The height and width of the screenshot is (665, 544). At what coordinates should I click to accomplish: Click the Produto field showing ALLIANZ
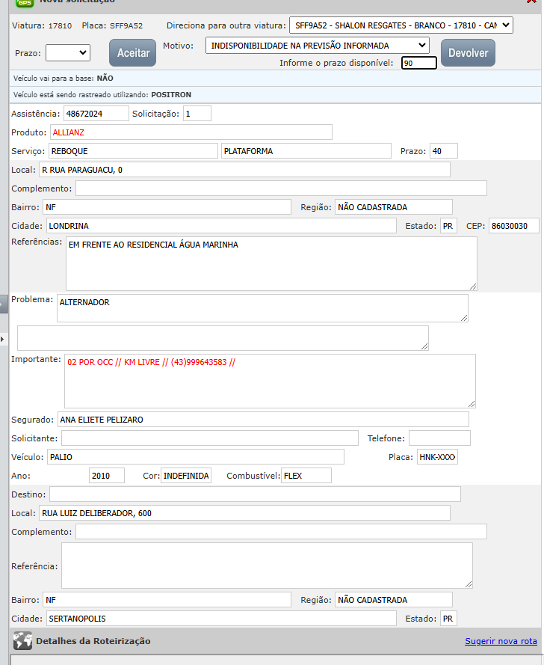tap(191, 132)
